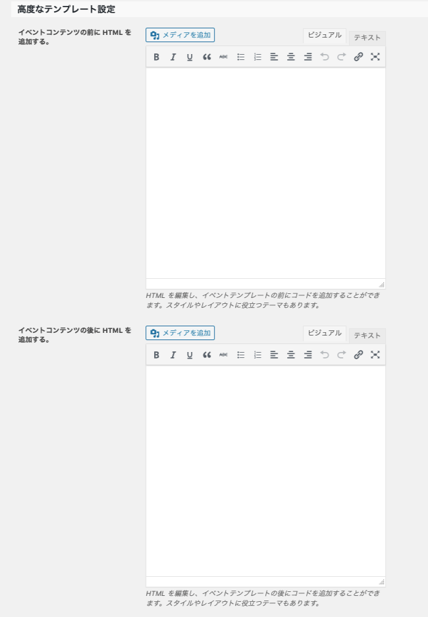Focus the 'before event content' HTML text area
The image size is (428, 617).
(265, 173)
